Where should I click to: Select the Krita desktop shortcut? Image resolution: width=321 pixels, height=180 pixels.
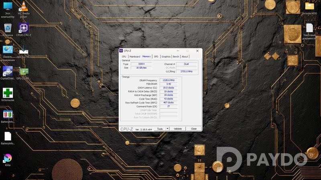(8, 160)
